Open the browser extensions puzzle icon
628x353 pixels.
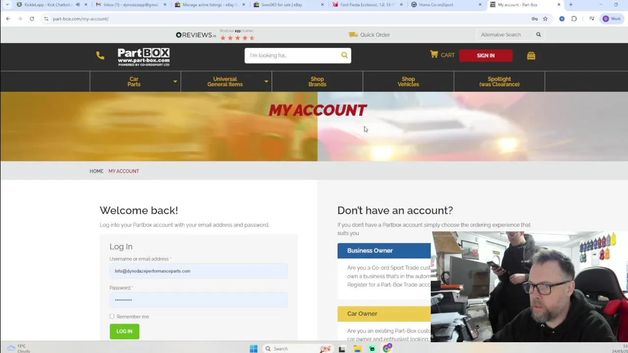(x=574, y=19)
